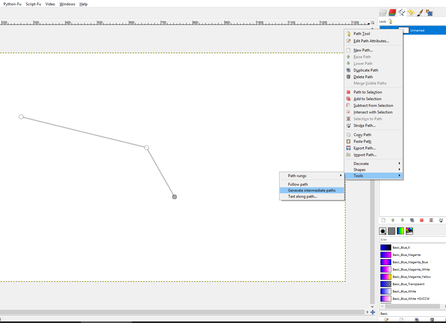The height and width of the screenshot is (323, 446).
Task: Open the Undo History dock tab
Action: click(411, 12)
